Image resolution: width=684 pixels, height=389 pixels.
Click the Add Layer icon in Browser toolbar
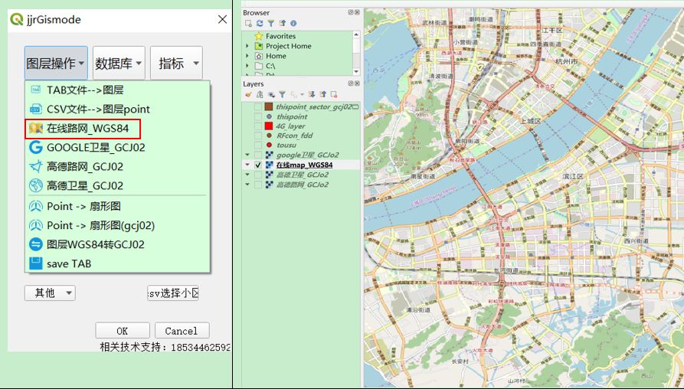click(x=248, y=23)
